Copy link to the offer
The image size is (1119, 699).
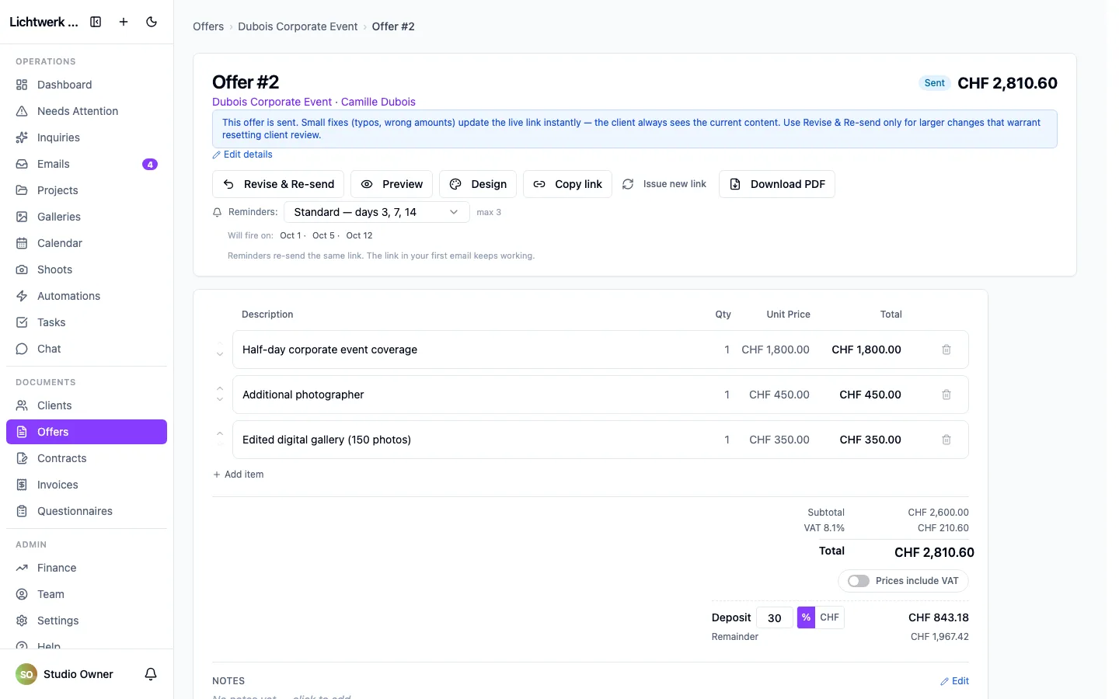pos(568,184)
